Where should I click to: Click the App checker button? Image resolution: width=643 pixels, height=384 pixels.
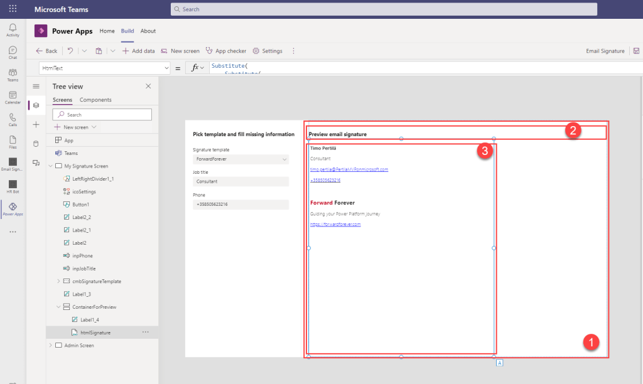227,51
